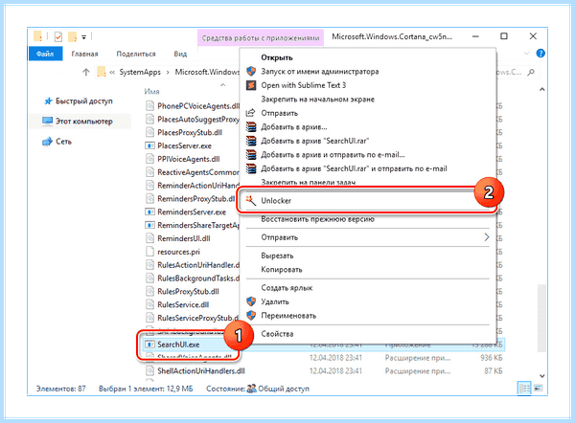Viewport: 575px width, 423px height.
Task: Click the scrollbar down arrow
Action: [542, 376]
